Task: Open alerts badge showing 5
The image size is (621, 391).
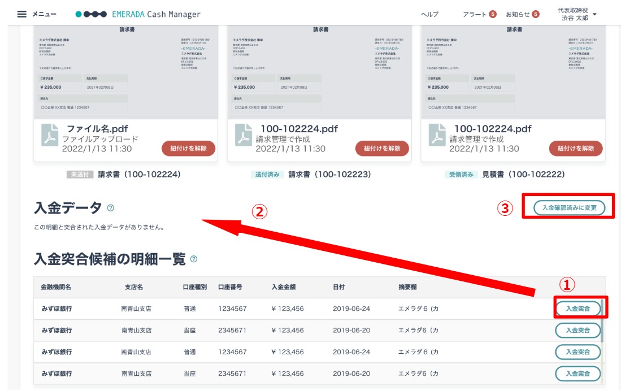Action: point(493,14)
